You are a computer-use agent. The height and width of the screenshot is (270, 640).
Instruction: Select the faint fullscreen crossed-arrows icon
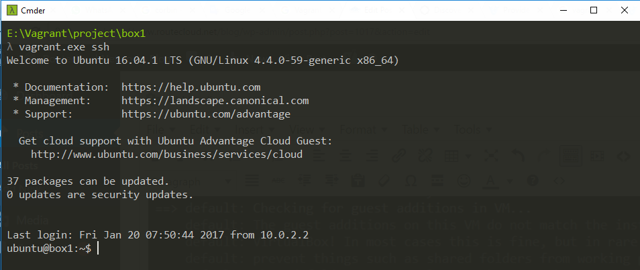[x=490, y=156]
